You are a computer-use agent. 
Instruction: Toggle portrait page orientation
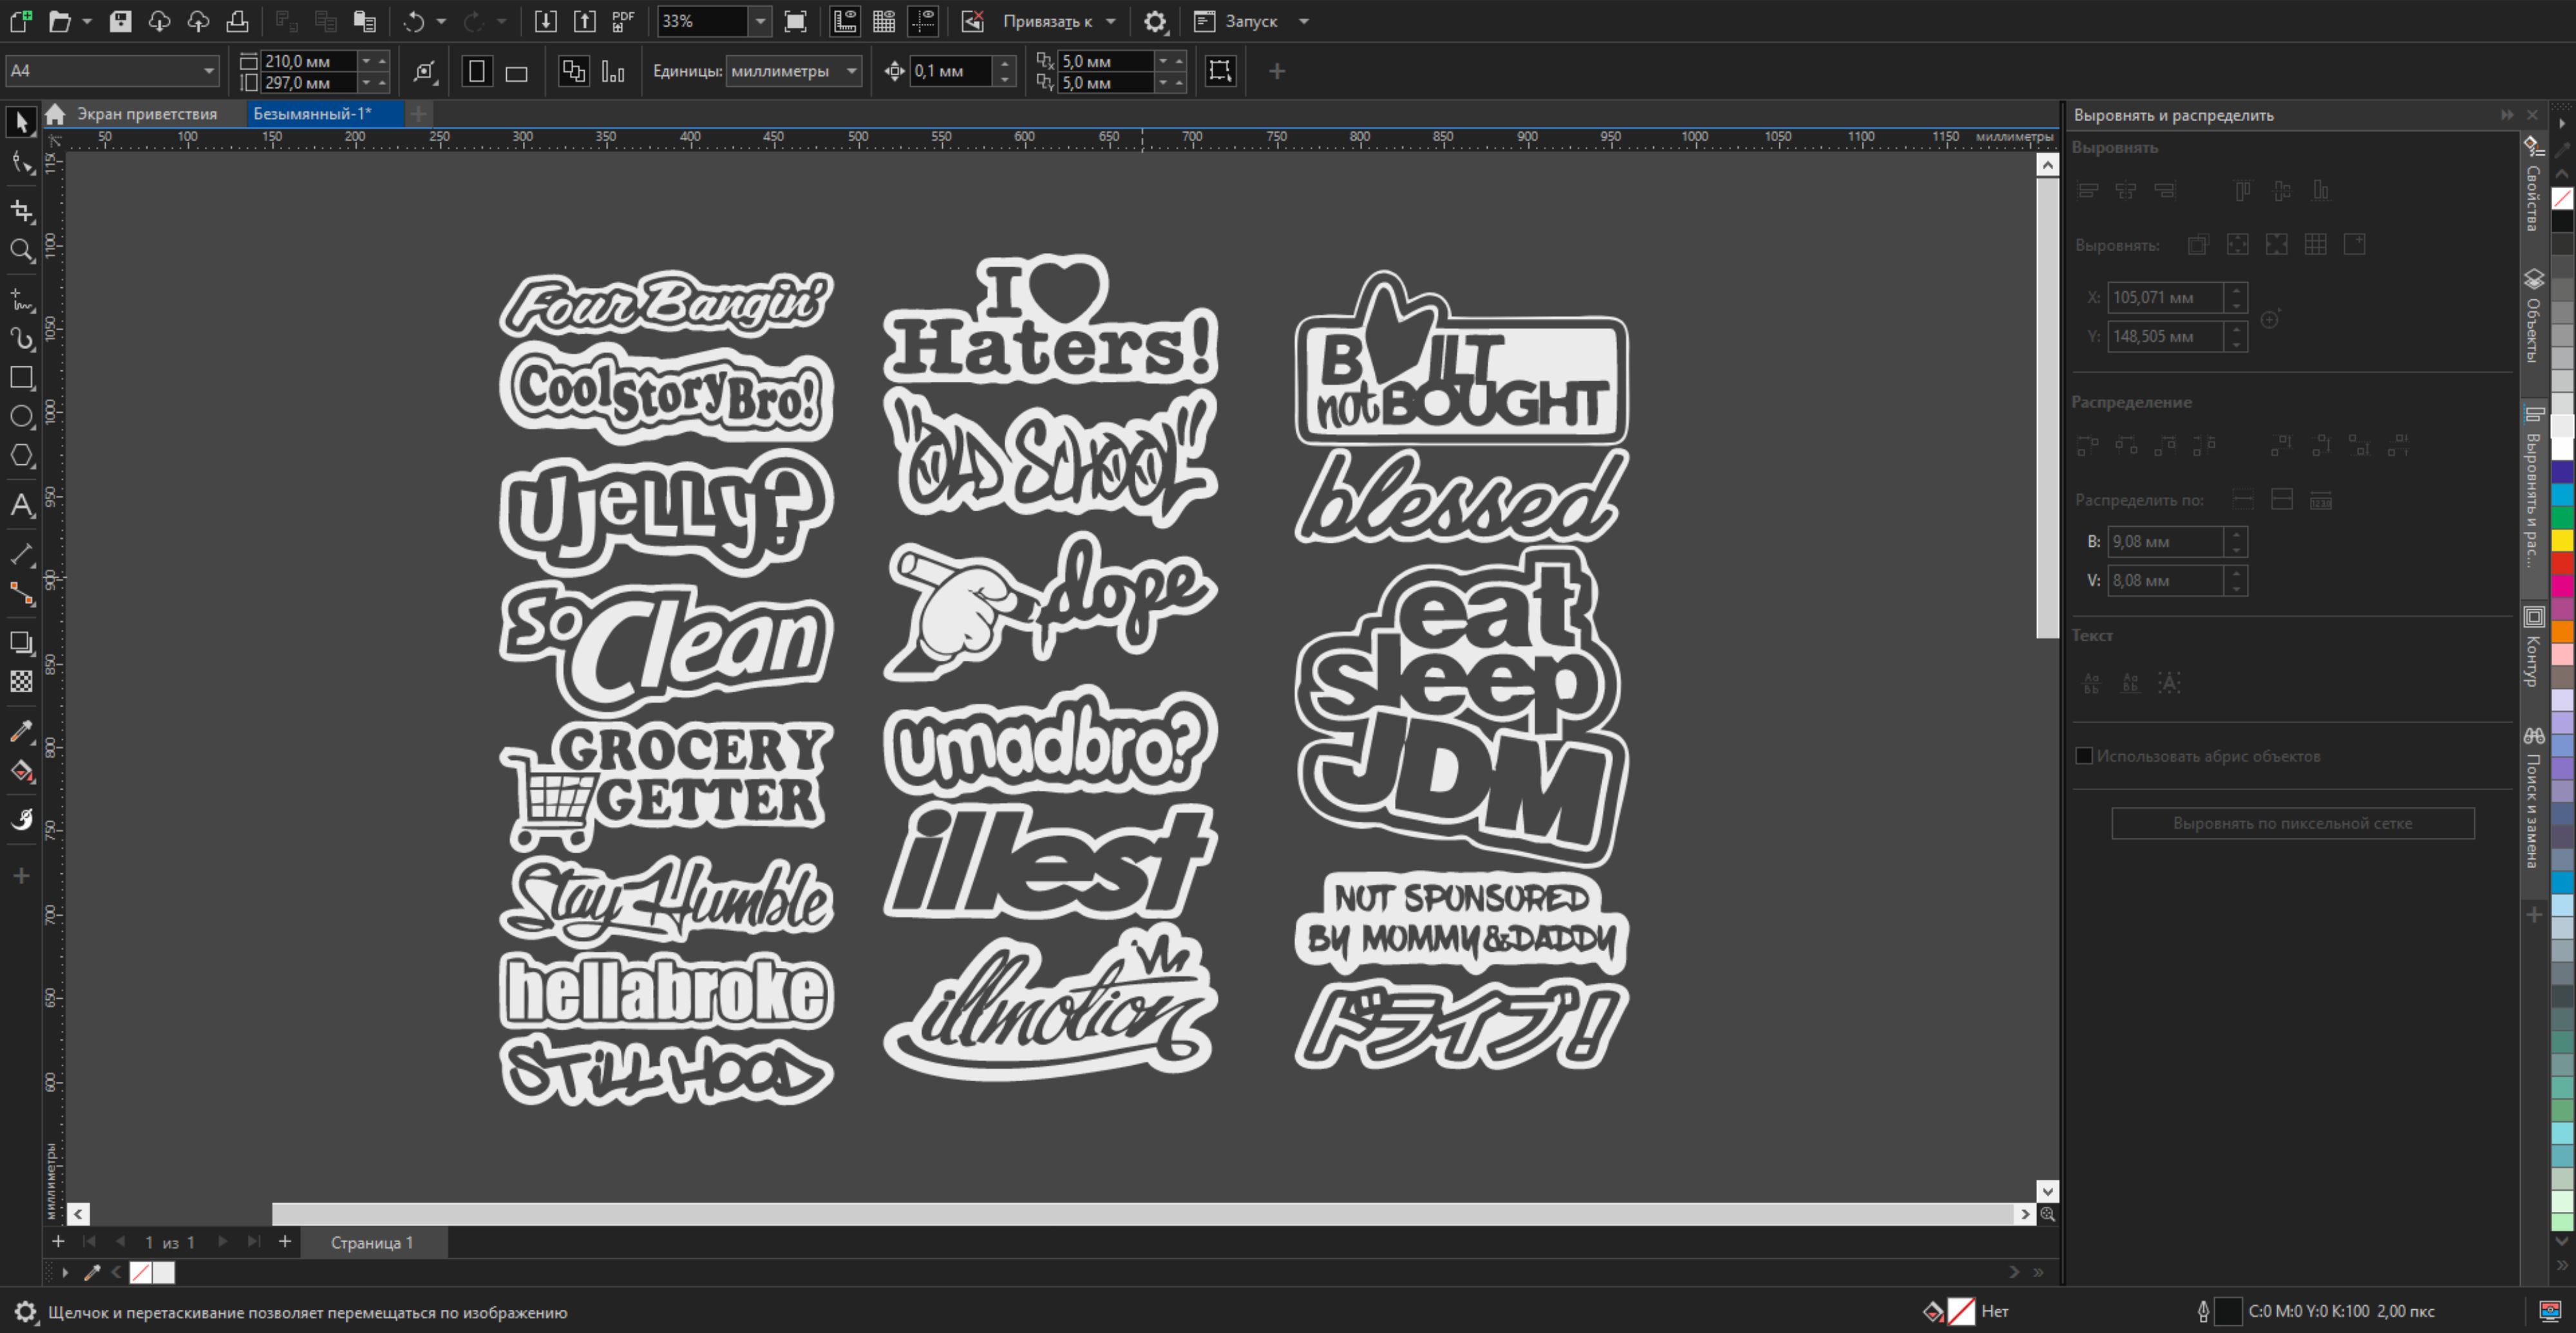click(x=477, y=72)
